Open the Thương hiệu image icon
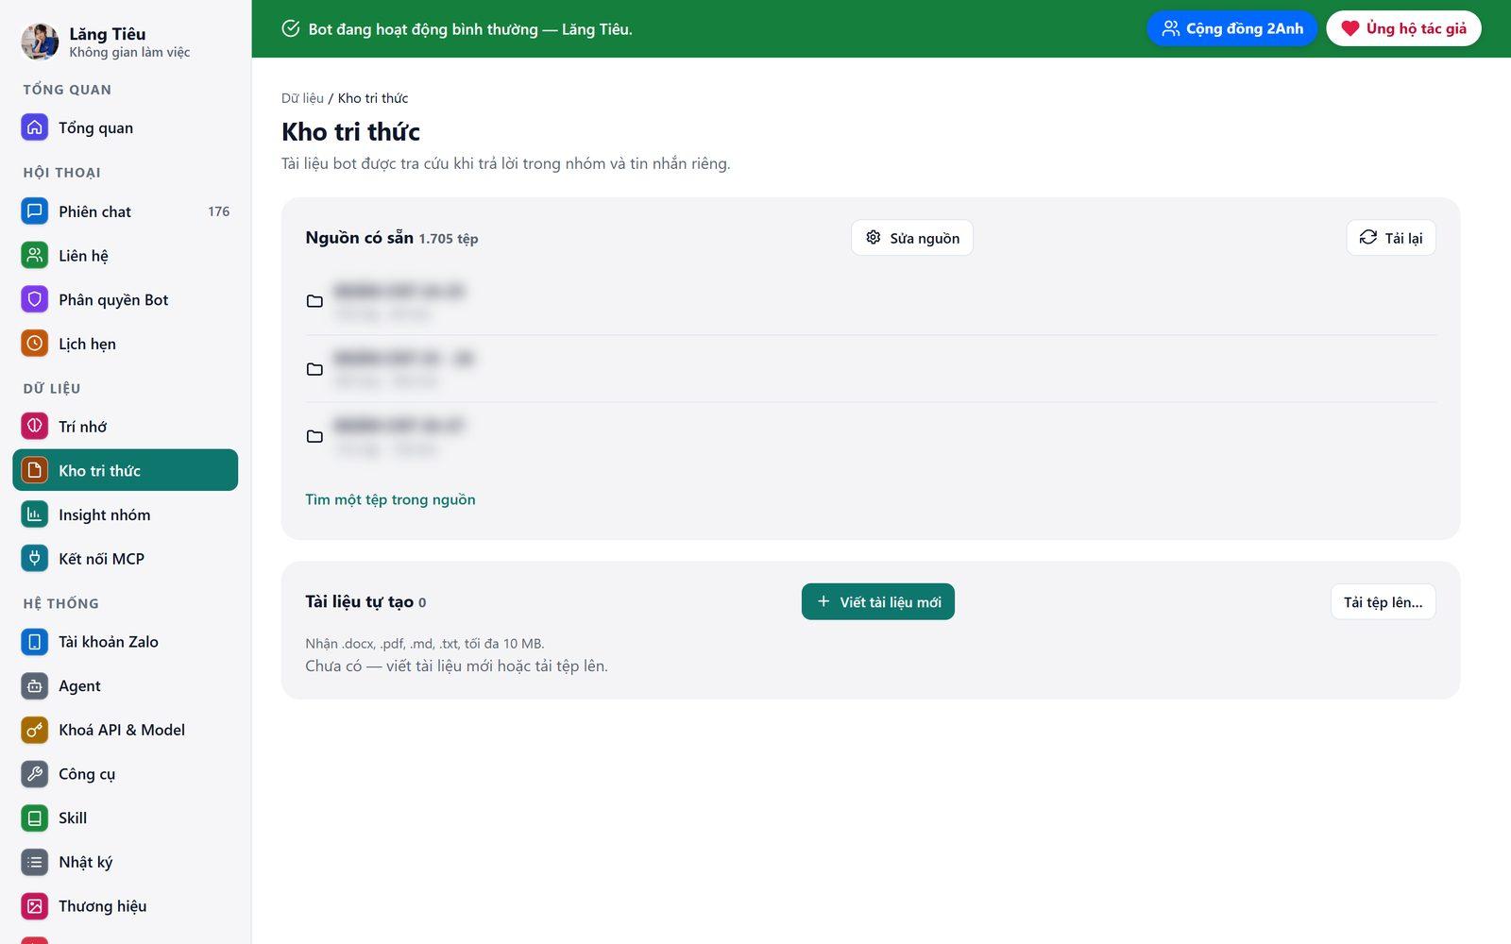Viewport: 1511px width, 944px height. tap(35, 906)
